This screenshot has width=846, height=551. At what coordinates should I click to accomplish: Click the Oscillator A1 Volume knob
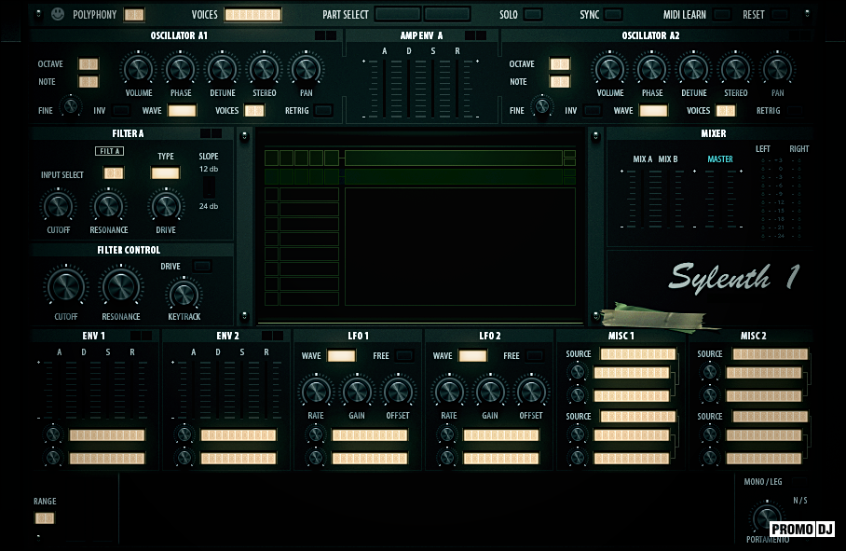[138, 69]
